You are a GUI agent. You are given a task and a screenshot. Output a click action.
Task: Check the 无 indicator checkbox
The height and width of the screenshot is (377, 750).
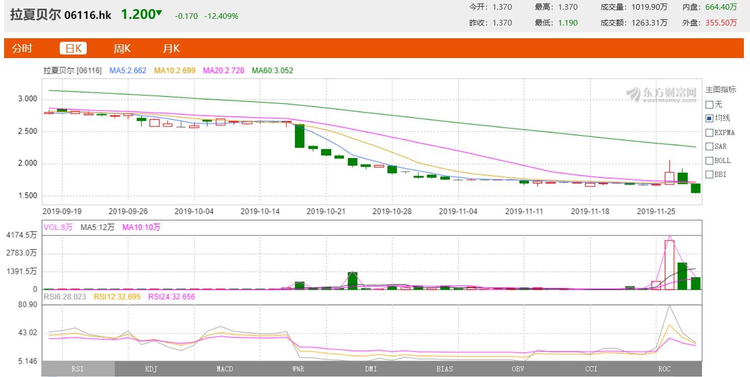[x=709, y=104]
